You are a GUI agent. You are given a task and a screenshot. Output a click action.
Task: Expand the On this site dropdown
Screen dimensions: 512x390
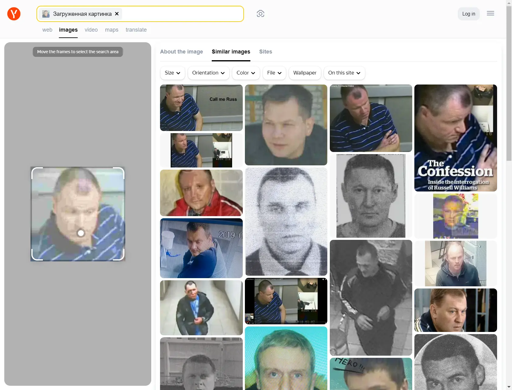coord(344,73)
